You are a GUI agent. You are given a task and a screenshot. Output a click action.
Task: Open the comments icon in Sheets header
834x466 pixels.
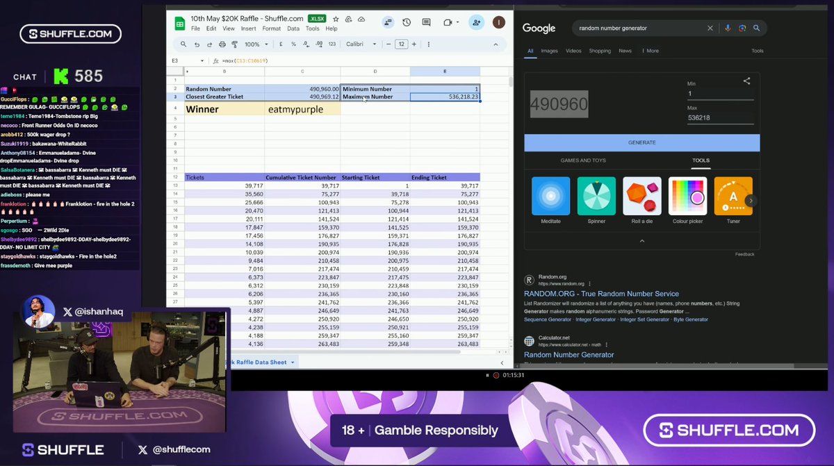click(x=426, y=23)
